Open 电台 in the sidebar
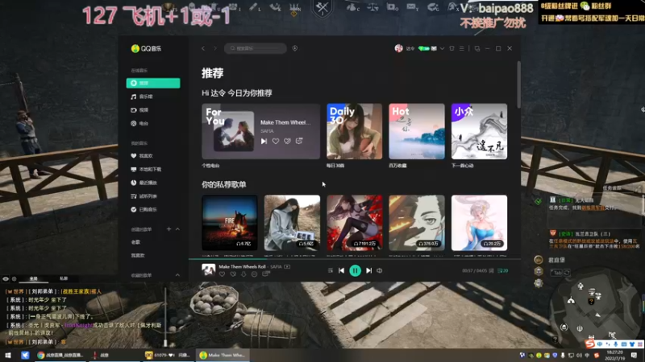645x362 pixels. (x=139, y=123)
